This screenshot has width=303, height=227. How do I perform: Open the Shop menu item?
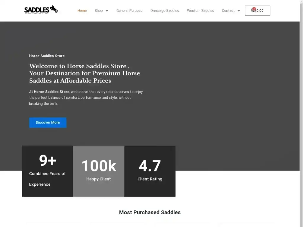click(99, 11)
